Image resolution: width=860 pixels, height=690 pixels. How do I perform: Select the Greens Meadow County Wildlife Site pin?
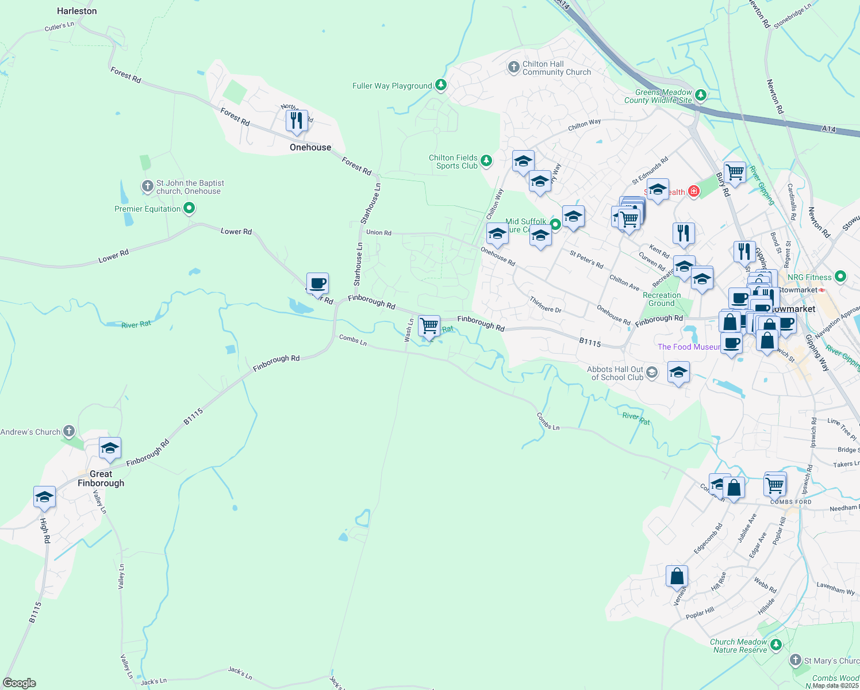[700, 95]
